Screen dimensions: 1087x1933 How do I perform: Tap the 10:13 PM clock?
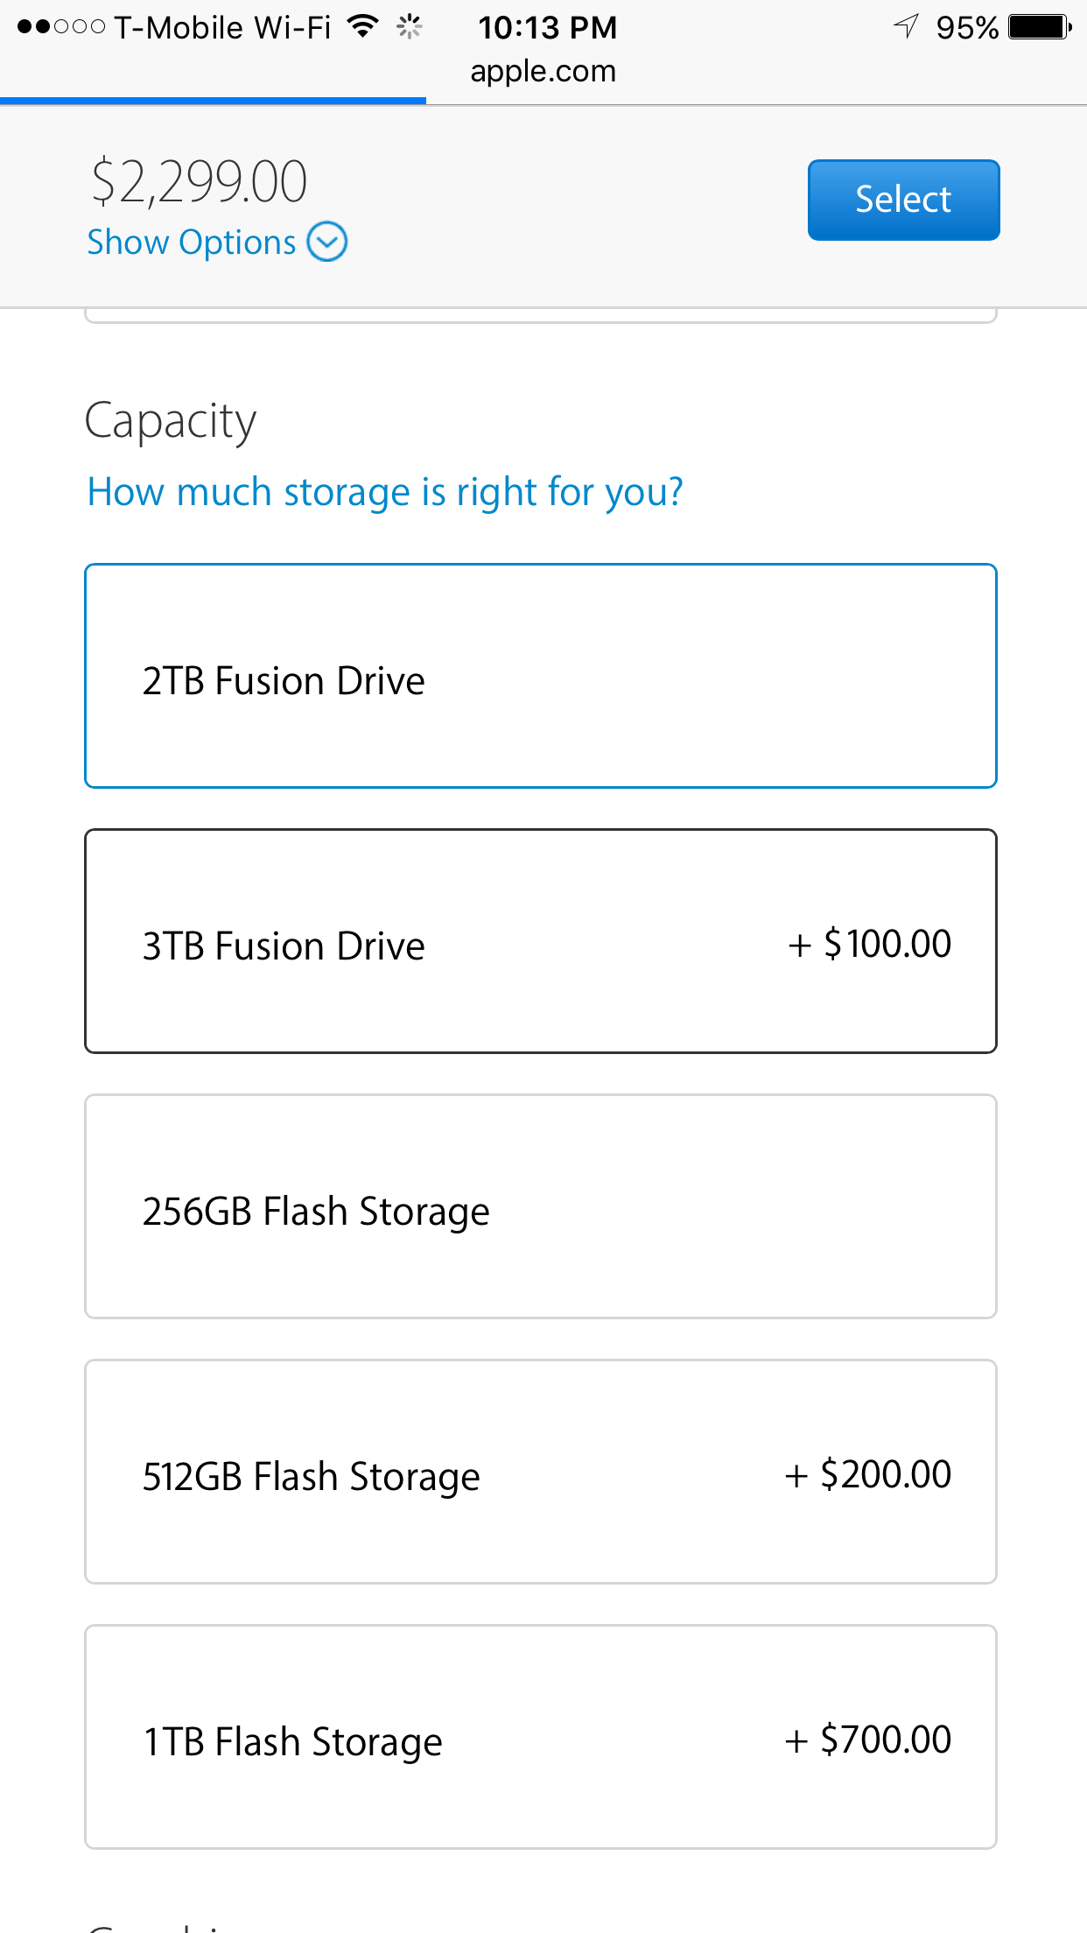click(x=547, y=28)
